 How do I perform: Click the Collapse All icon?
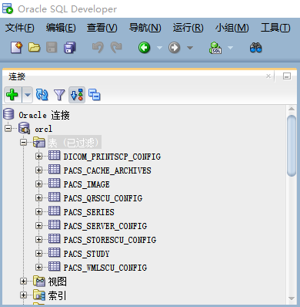coord(95,95)
